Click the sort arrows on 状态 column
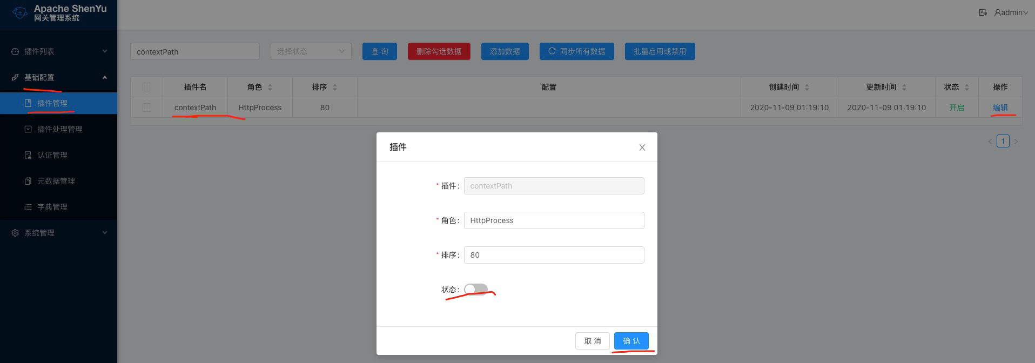The width and height of the screenshot is (1035, 363). pos(967,87)
